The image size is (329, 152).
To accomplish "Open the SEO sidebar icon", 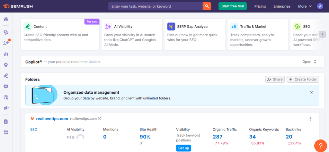I will 6,32.
